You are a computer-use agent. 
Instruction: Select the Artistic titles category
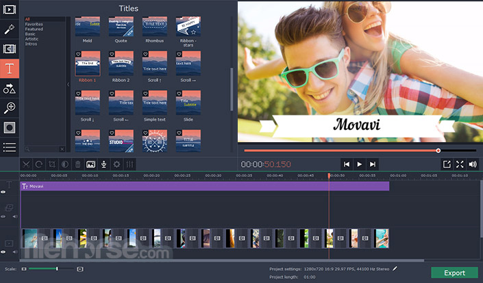click(x=32, y=39)
